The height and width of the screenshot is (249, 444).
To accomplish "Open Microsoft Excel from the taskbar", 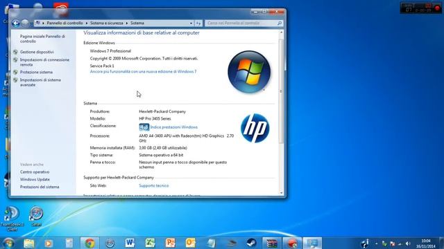I will 150,243.
